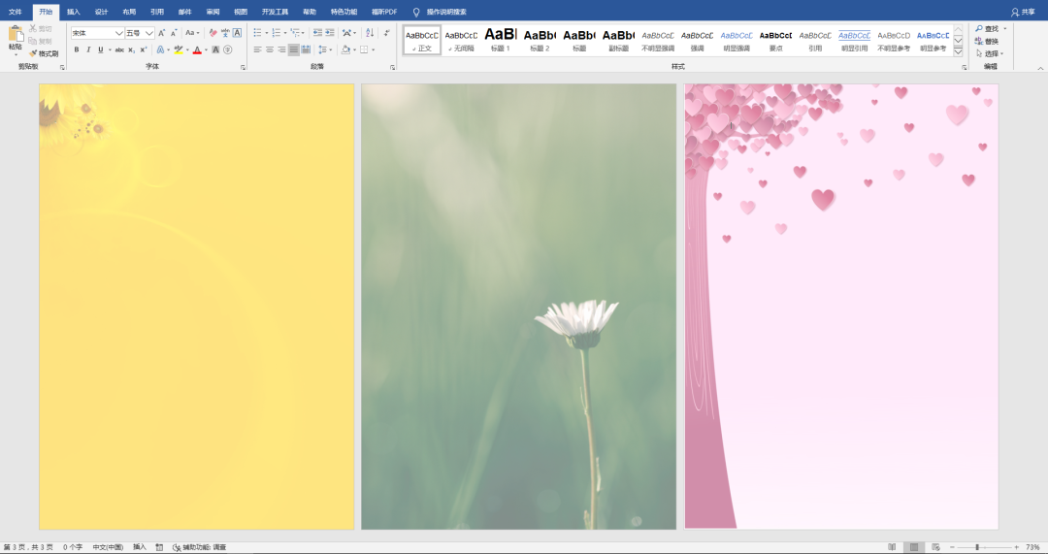Click the zoom slider in status bar

[976, 547]
